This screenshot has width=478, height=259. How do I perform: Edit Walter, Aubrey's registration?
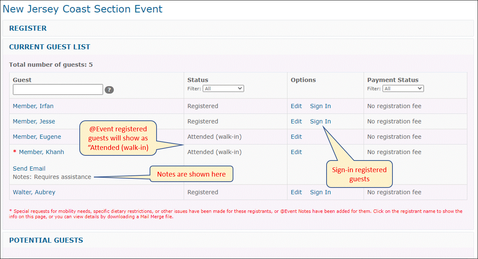296,192
